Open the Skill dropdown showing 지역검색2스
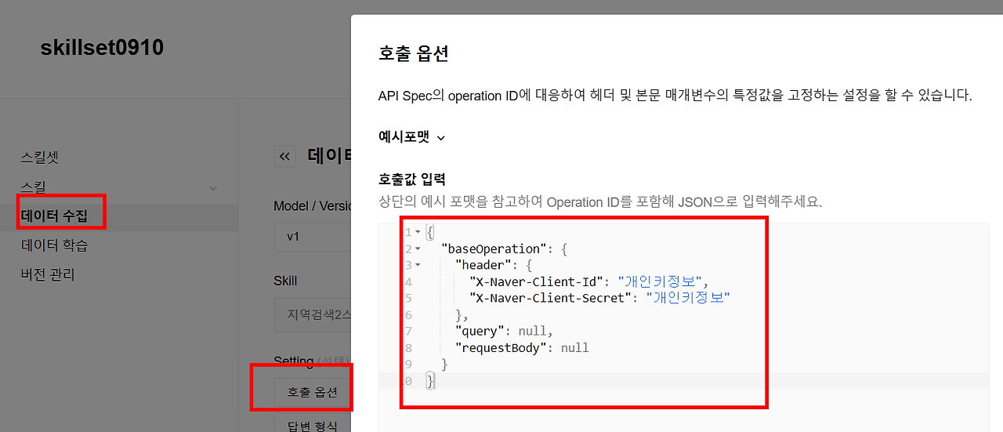This screenshot has height=432, width=1003. [x=312, y=314]
